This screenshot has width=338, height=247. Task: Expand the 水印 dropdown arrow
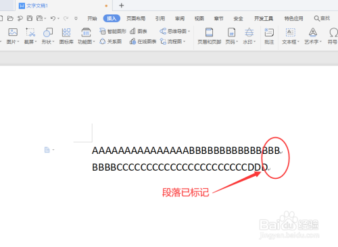pos(255,42)
